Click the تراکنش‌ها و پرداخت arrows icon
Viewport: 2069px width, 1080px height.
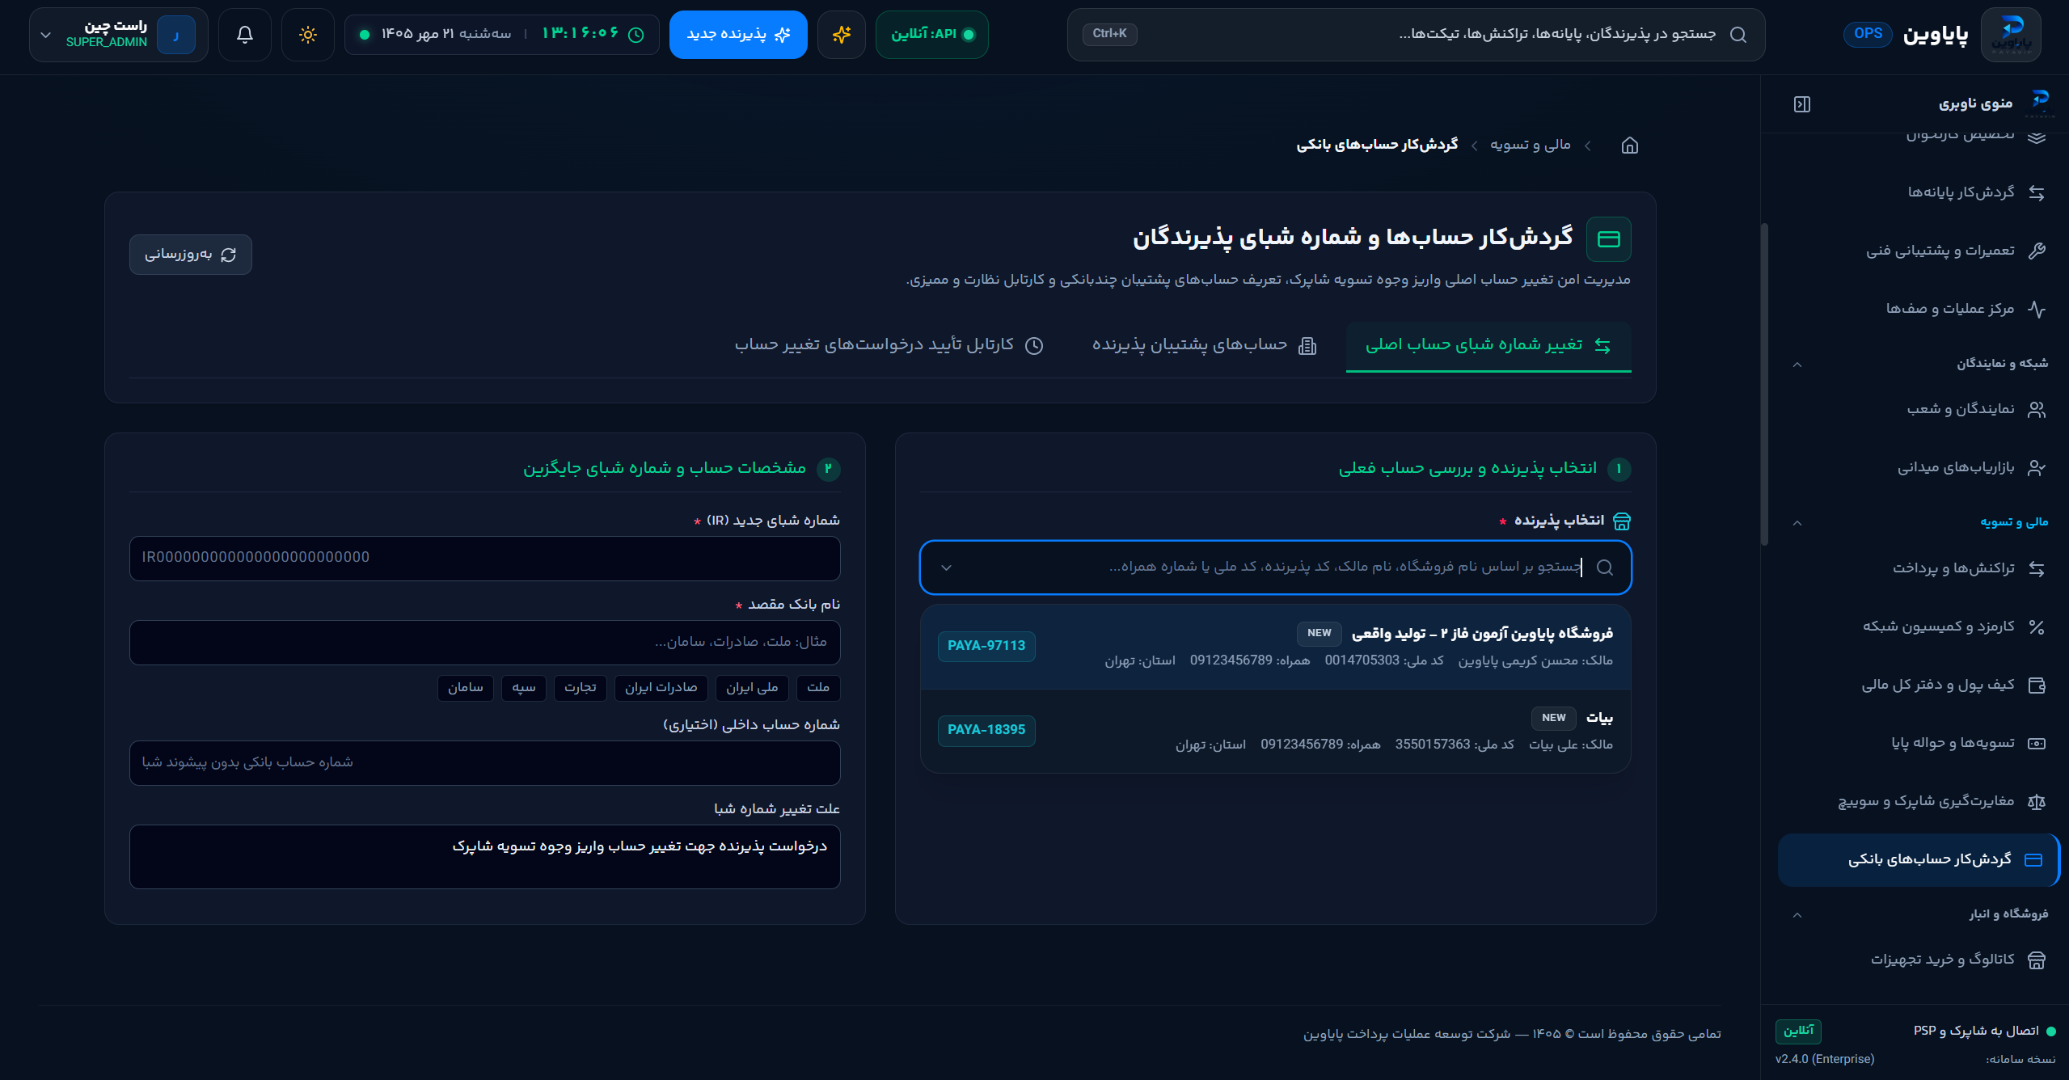pos(2037,569)
